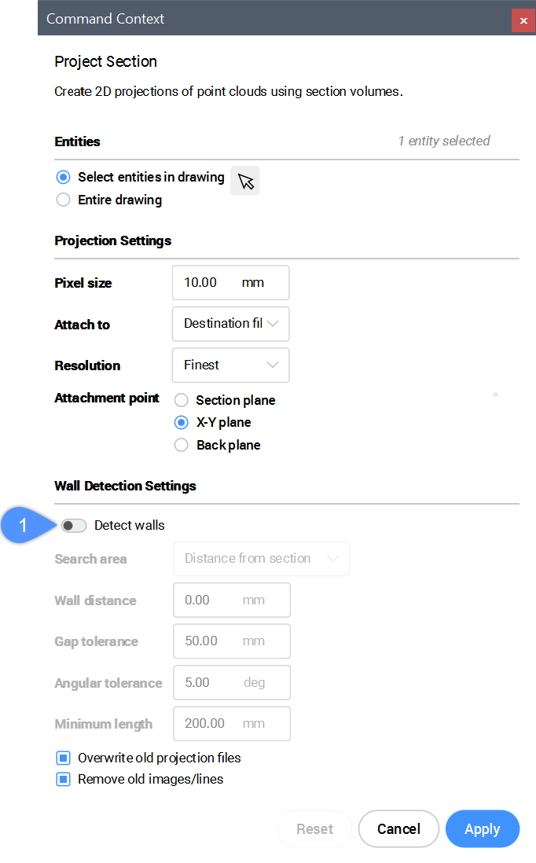Uncheck Overwrite old projection files

(x=64, y=758)
